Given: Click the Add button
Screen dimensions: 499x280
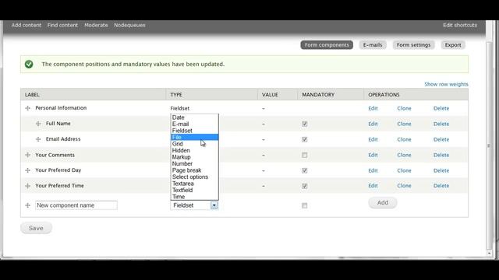Looking at the screenshot, I should 383,202.
